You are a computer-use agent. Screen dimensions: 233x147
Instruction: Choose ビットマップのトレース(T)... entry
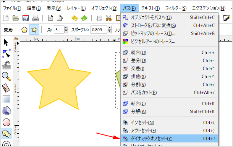click(x=169, y=34)
